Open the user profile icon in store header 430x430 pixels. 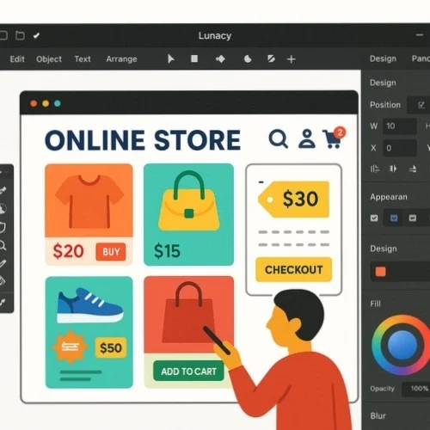pos(307,138)
